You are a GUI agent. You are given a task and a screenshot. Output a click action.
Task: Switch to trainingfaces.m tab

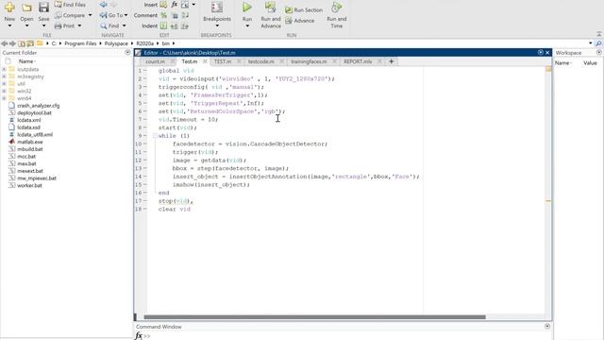click(309, 61)
